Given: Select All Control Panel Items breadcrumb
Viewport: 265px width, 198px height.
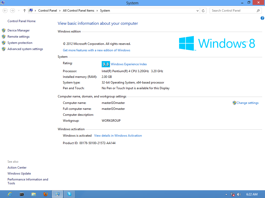Looking at the screenshot, I should (x=78, y=11).
